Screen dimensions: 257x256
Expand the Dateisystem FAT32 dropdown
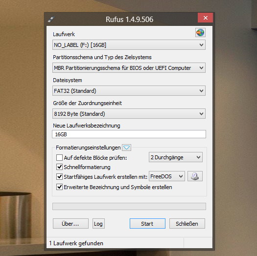pyautogui.click(x=129, y=91)
